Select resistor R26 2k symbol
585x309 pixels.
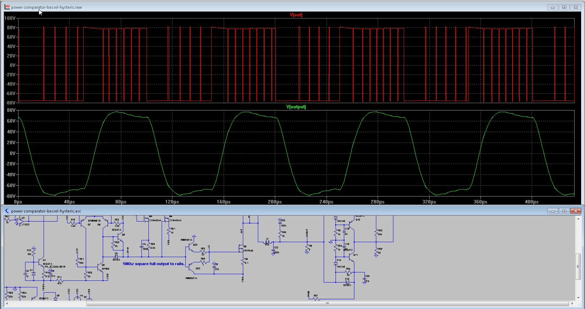click(x=348, y=272)
